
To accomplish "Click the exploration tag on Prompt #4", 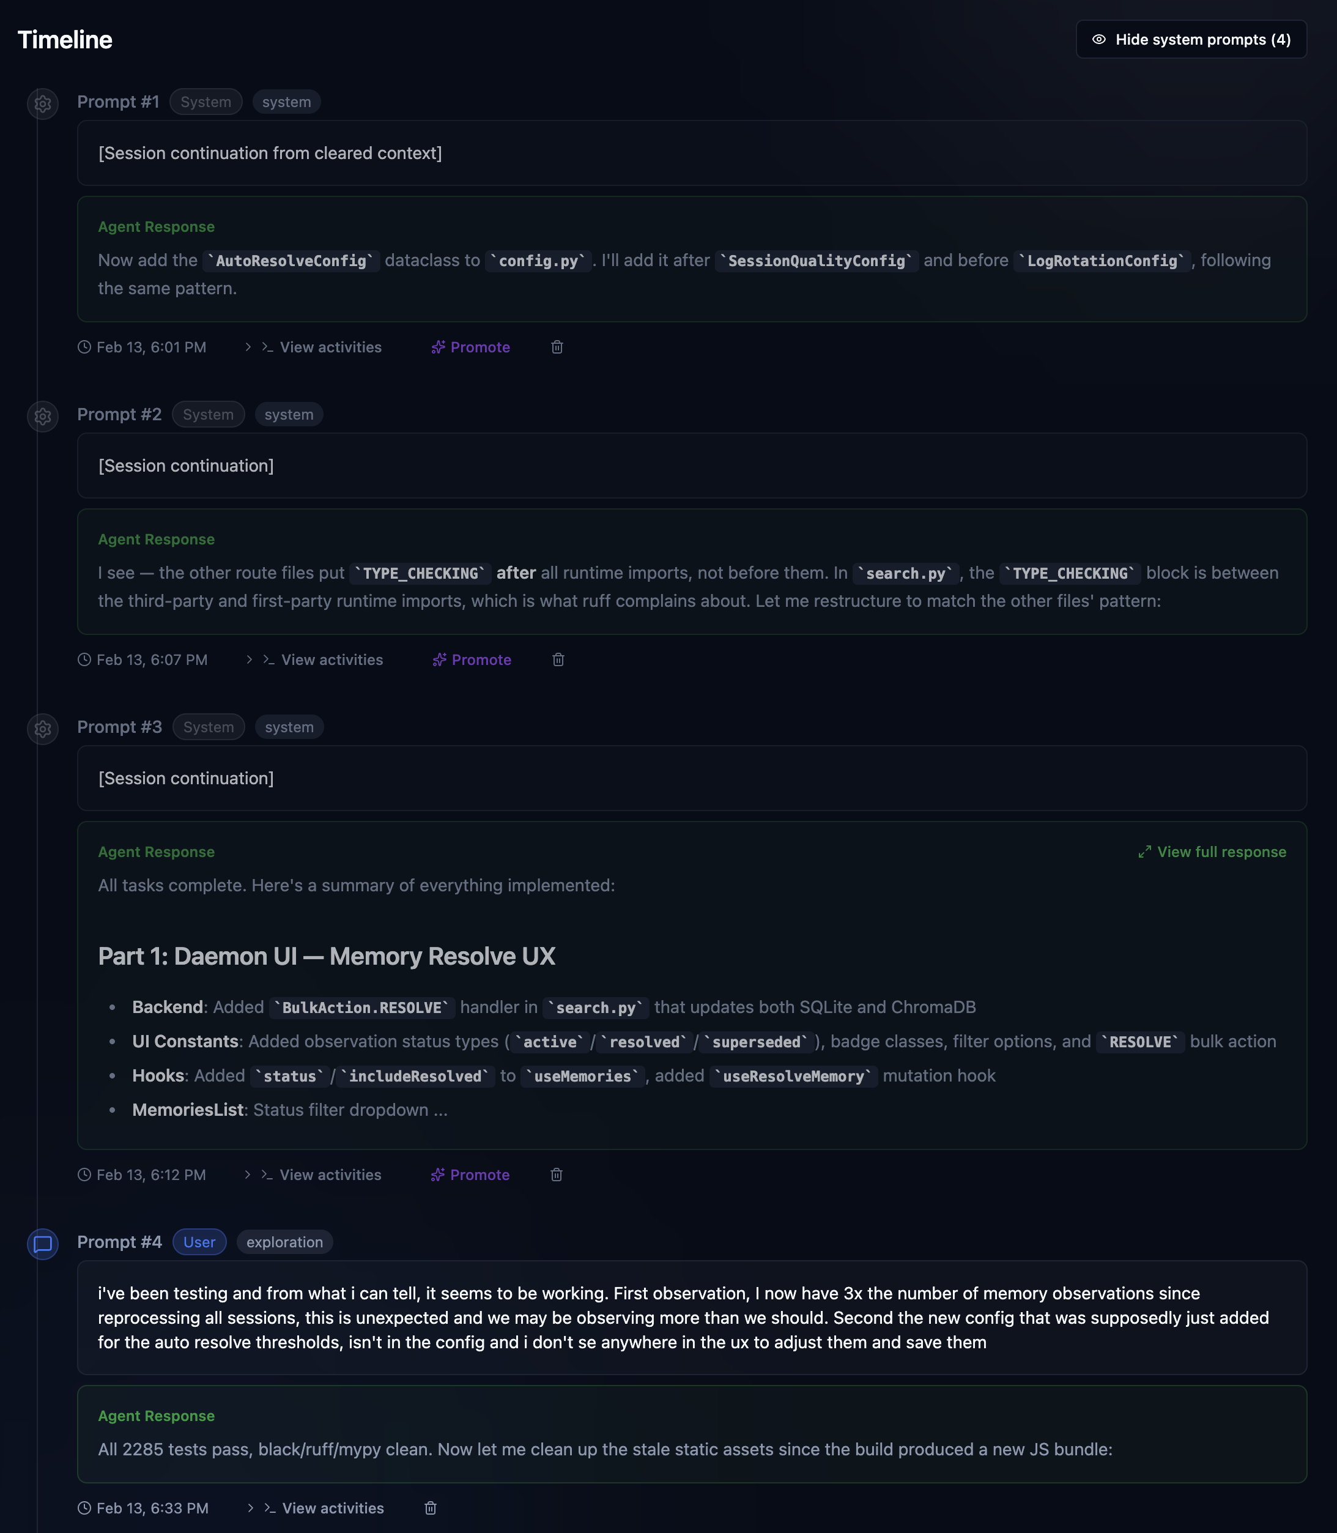I will (x=284, y=1242).
